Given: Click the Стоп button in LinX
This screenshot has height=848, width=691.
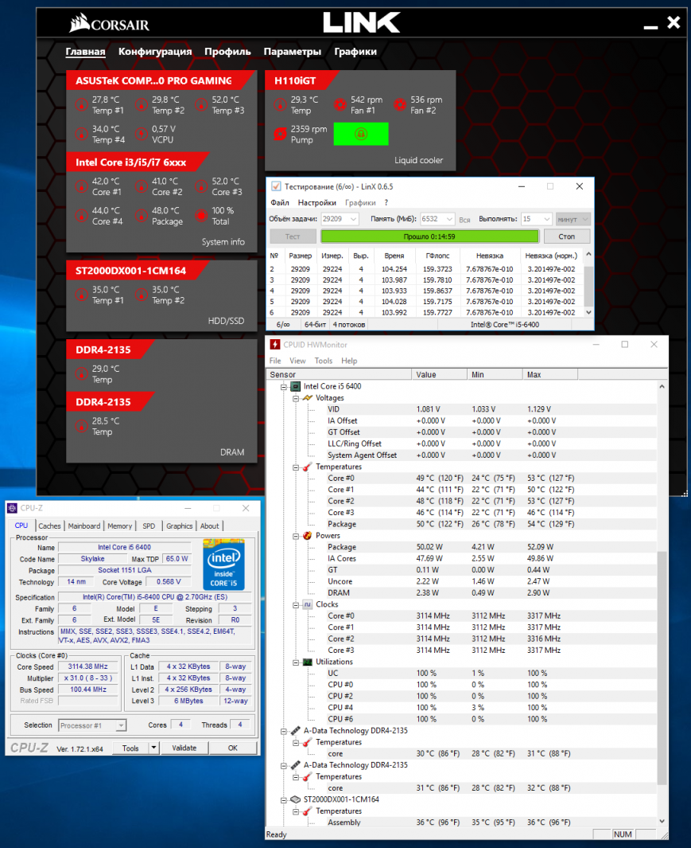Looking at the screenshot, I should pyautogui.click(x=567, y=236).
